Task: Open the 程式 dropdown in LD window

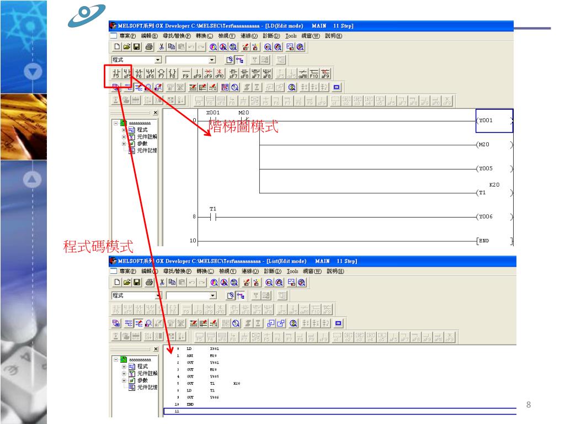Action: coord(158,60)
